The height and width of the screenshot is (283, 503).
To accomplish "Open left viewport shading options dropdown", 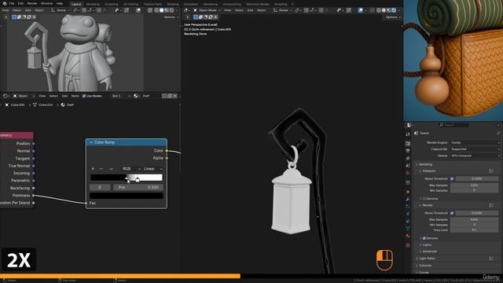I will click(x=177, y=10).
